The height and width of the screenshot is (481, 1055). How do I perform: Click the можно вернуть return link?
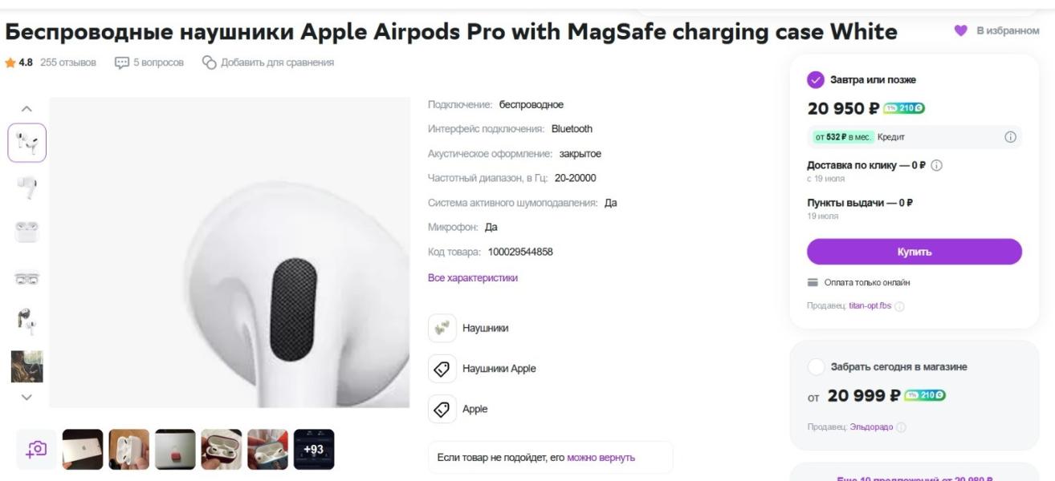[601, 458]
